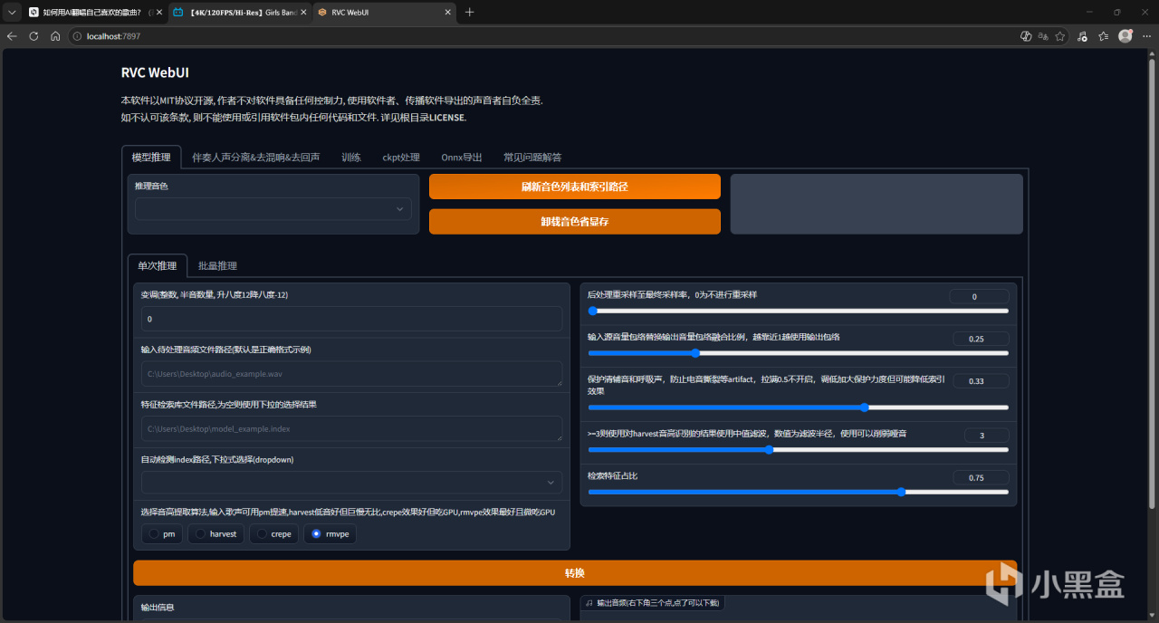The height and width of the screenshot is (623, 1159).
Task: Adjust the resample rate slider
Action: 798,311
